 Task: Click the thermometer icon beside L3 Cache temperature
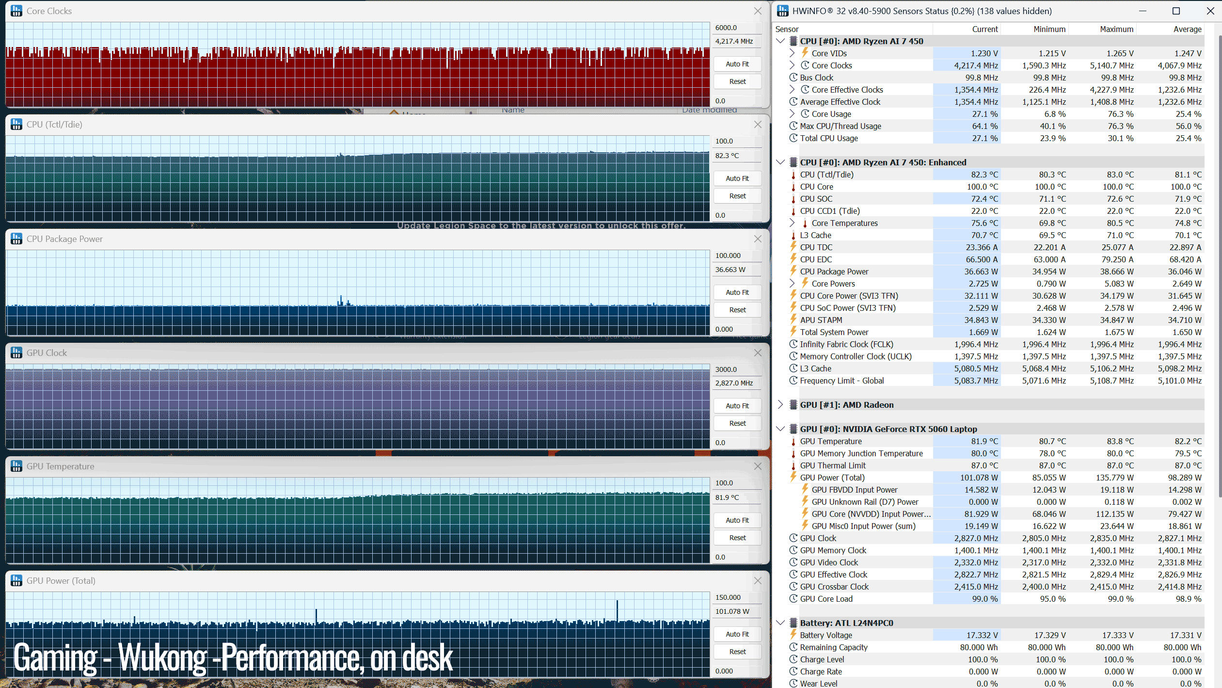794,235
